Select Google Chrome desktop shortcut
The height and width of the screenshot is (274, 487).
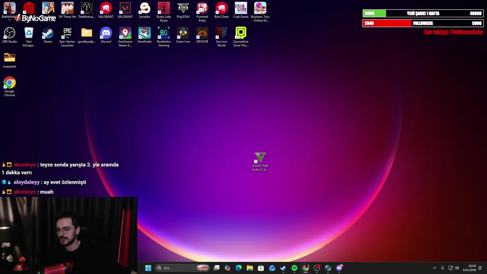10,87
